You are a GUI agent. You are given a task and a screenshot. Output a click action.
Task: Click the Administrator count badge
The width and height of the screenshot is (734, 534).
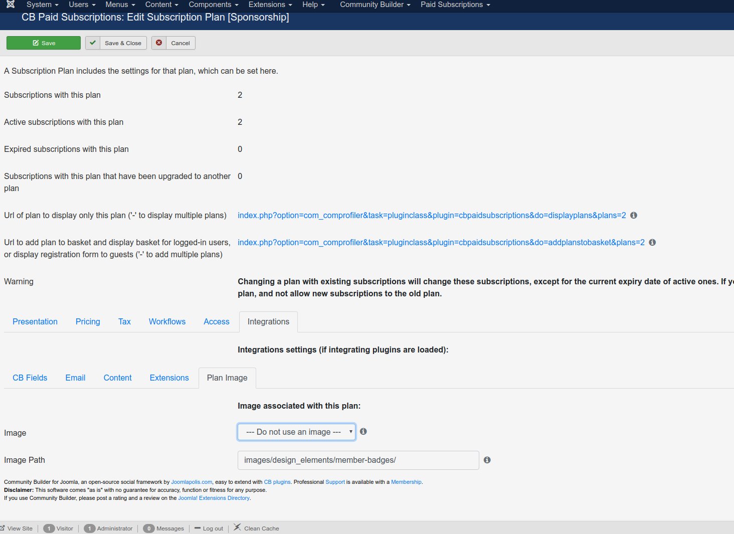(x=89, y=528)
